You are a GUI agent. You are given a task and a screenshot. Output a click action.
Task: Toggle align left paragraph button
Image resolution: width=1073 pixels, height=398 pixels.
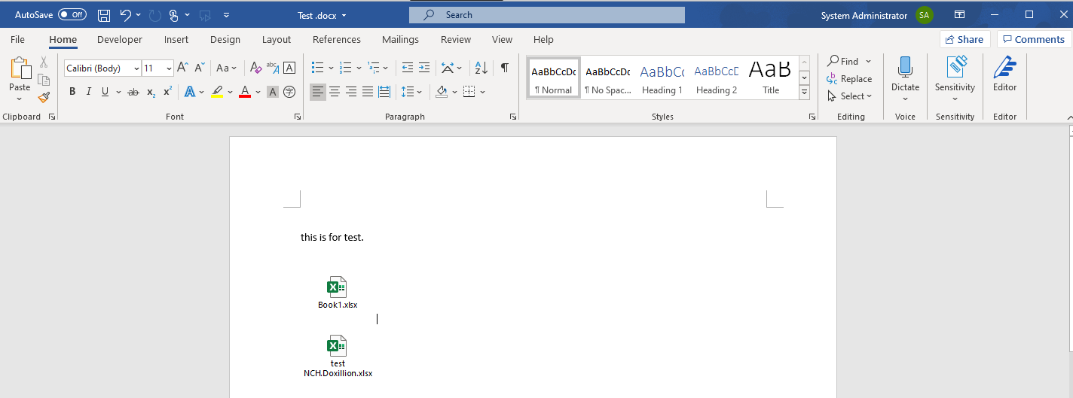[x=318, y=92]
